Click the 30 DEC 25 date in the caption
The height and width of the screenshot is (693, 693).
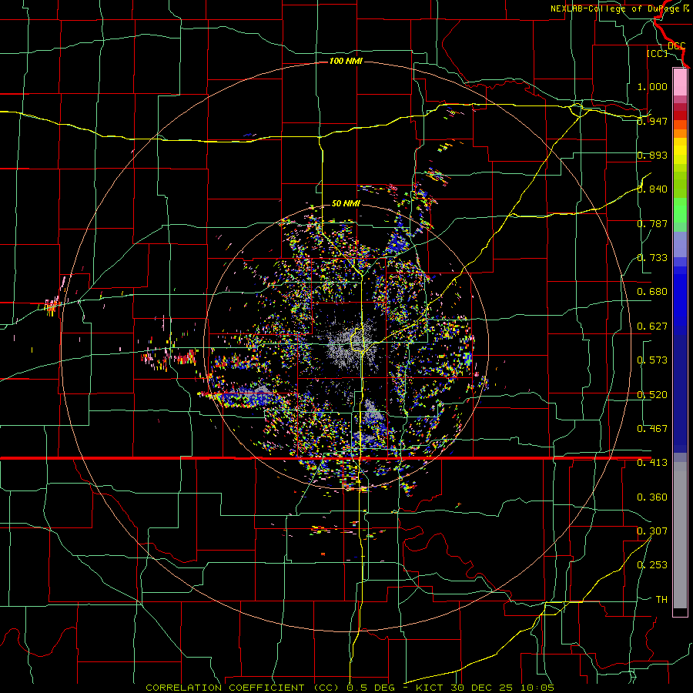click(482, 688)
